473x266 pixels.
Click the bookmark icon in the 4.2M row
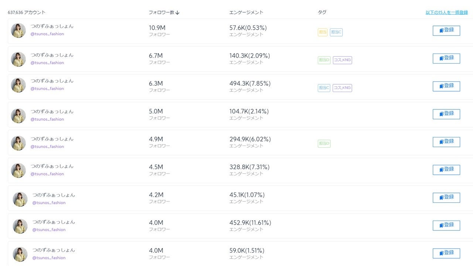441,198
